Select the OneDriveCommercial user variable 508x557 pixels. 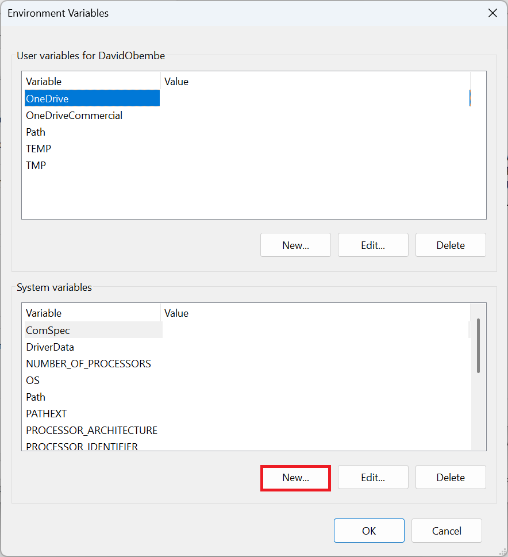[74, 116]
